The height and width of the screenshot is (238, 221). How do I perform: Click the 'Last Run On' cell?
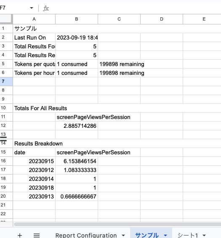coord(34,37)
